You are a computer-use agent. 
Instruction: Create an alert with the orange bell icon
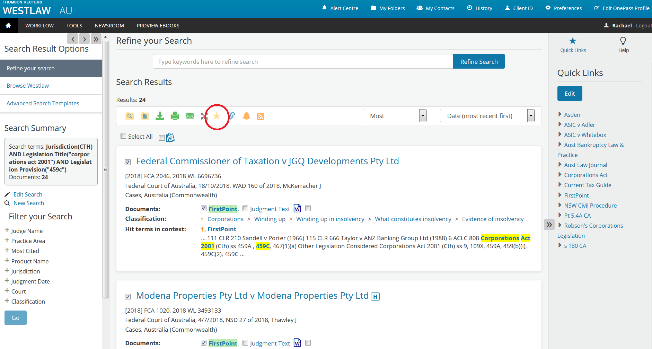point(246,116)
